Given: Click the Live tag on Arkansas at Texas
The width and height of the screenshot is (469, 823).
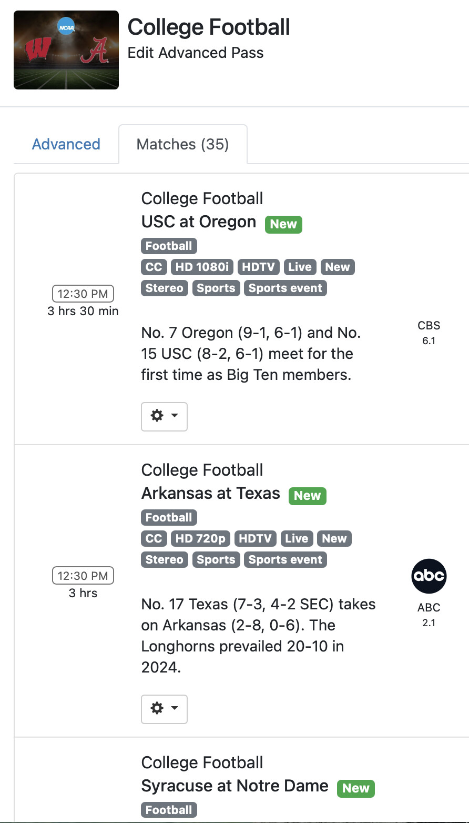Looking at the screenshot, I should [297, 538].
